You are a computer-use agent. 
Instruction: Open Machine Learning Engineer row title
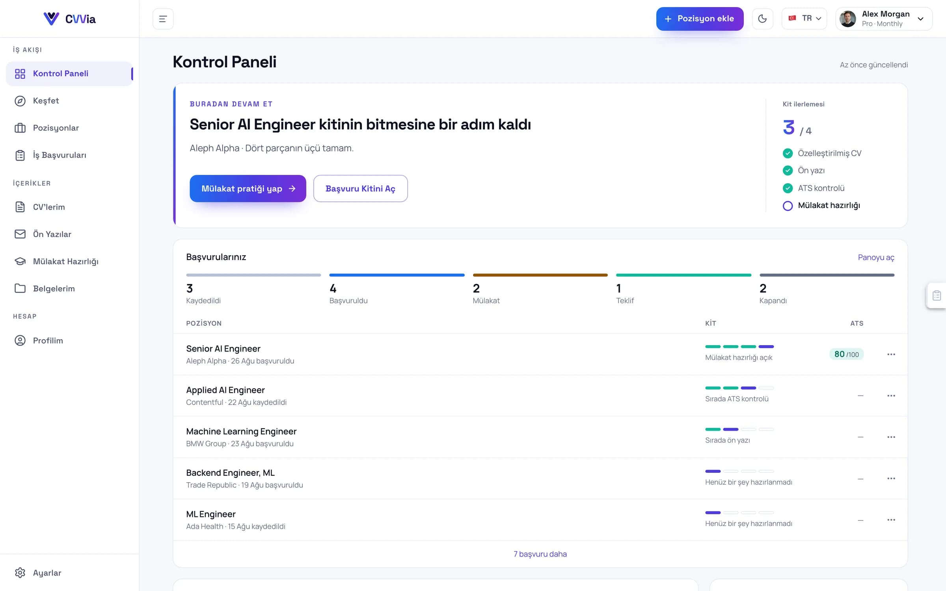coord(241,431)
